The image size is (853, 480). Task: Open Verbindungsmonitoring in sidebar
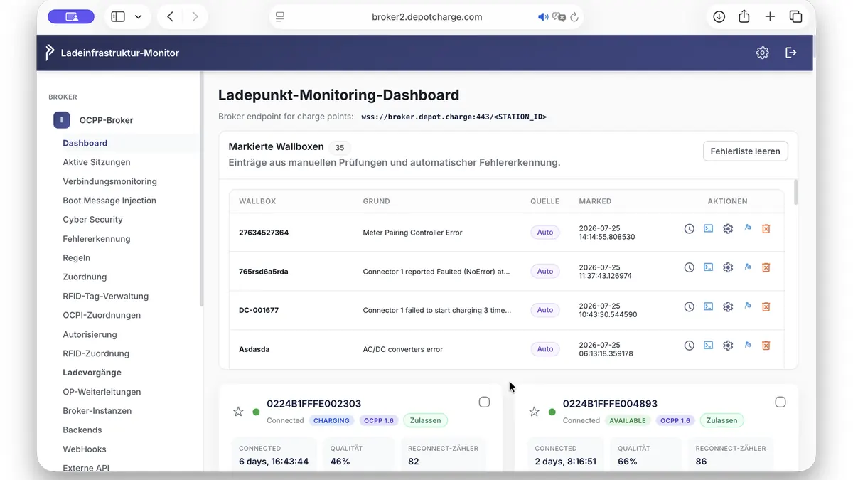(109, 181)
